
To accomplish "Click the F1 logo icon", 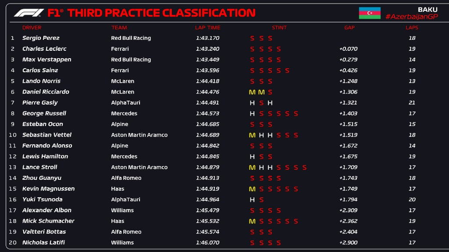I will coord(29,13).
